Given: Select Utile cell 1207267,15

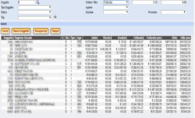Looking at the screenshot, I should tap(171, 112).
